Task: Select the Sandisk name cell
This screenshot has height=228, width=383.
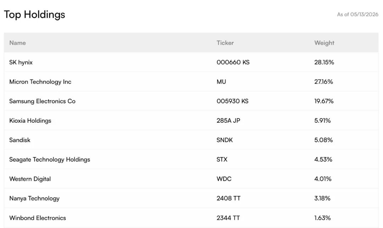Action: click(20, 140)
